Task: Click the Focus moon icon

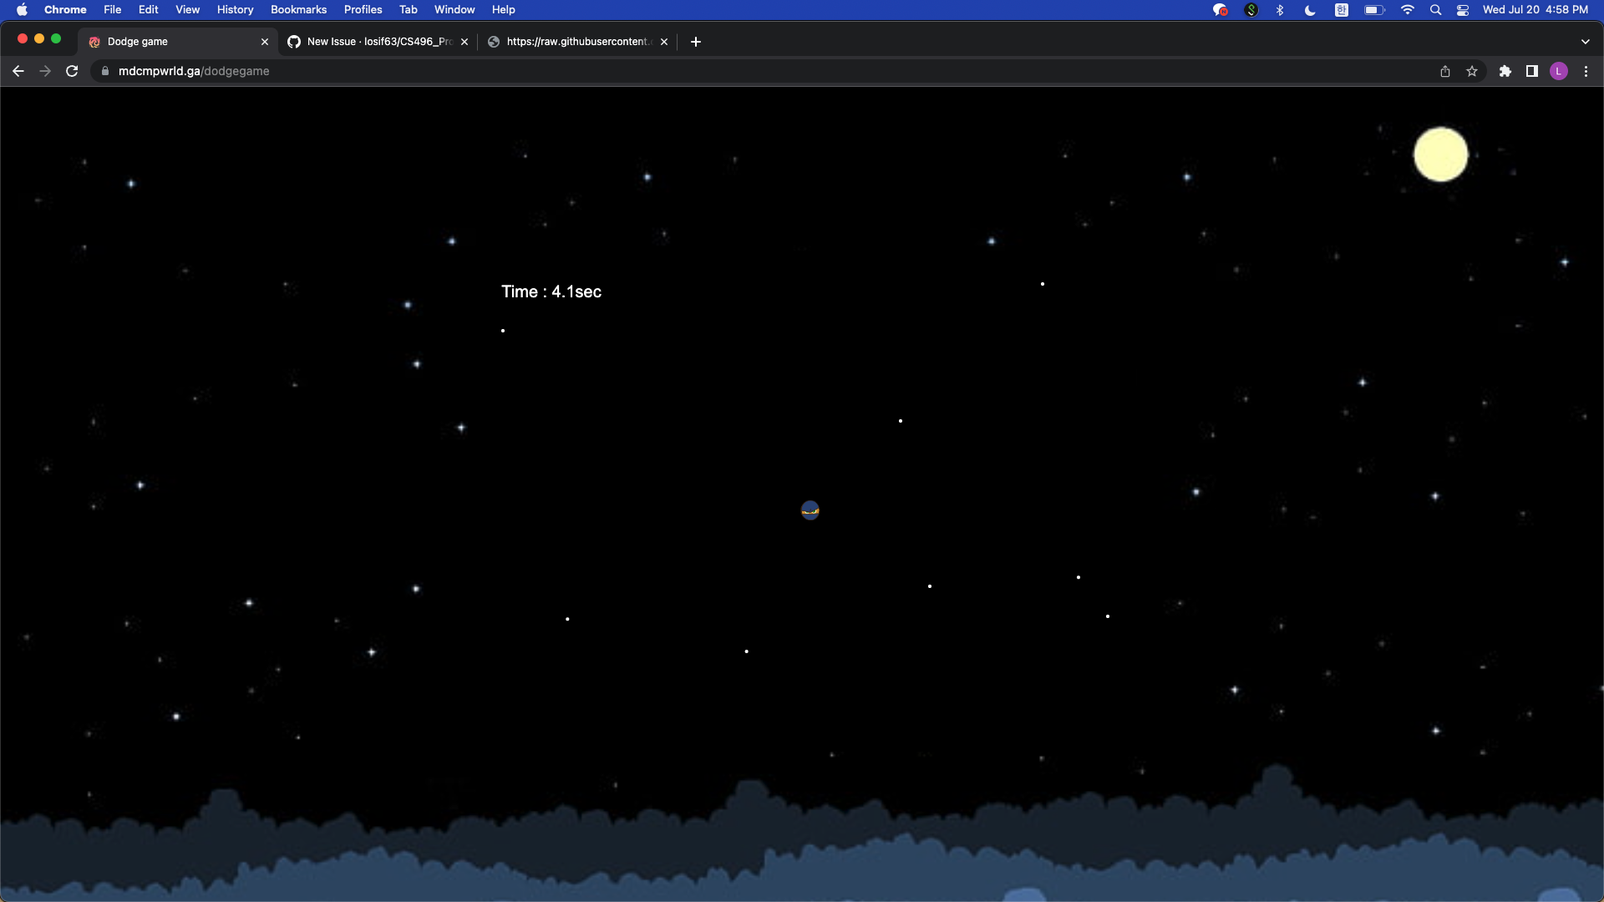Action: pos(1310,10)
